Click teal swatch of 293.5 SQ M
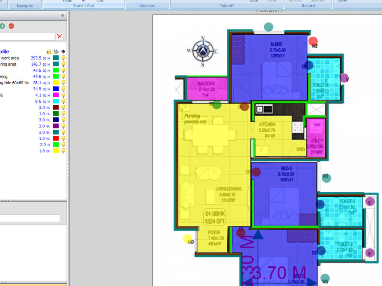 pyautogui.click(x=56, y=58)
